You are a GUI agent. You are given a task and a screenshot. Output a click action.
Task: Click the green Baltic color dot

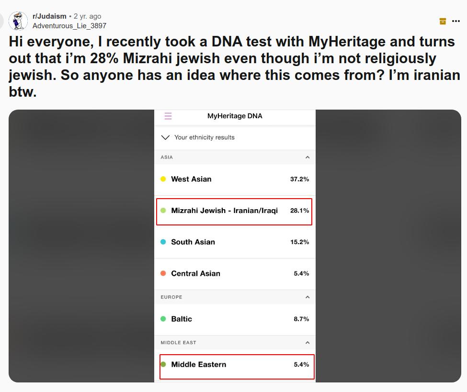coord(163,319)
